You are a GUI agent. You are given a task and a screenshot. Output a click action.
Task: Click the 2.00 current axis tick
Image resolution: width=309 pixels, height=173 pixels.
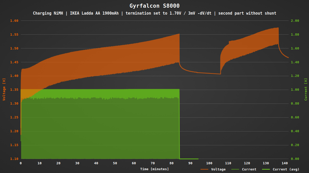pos(295,21)
